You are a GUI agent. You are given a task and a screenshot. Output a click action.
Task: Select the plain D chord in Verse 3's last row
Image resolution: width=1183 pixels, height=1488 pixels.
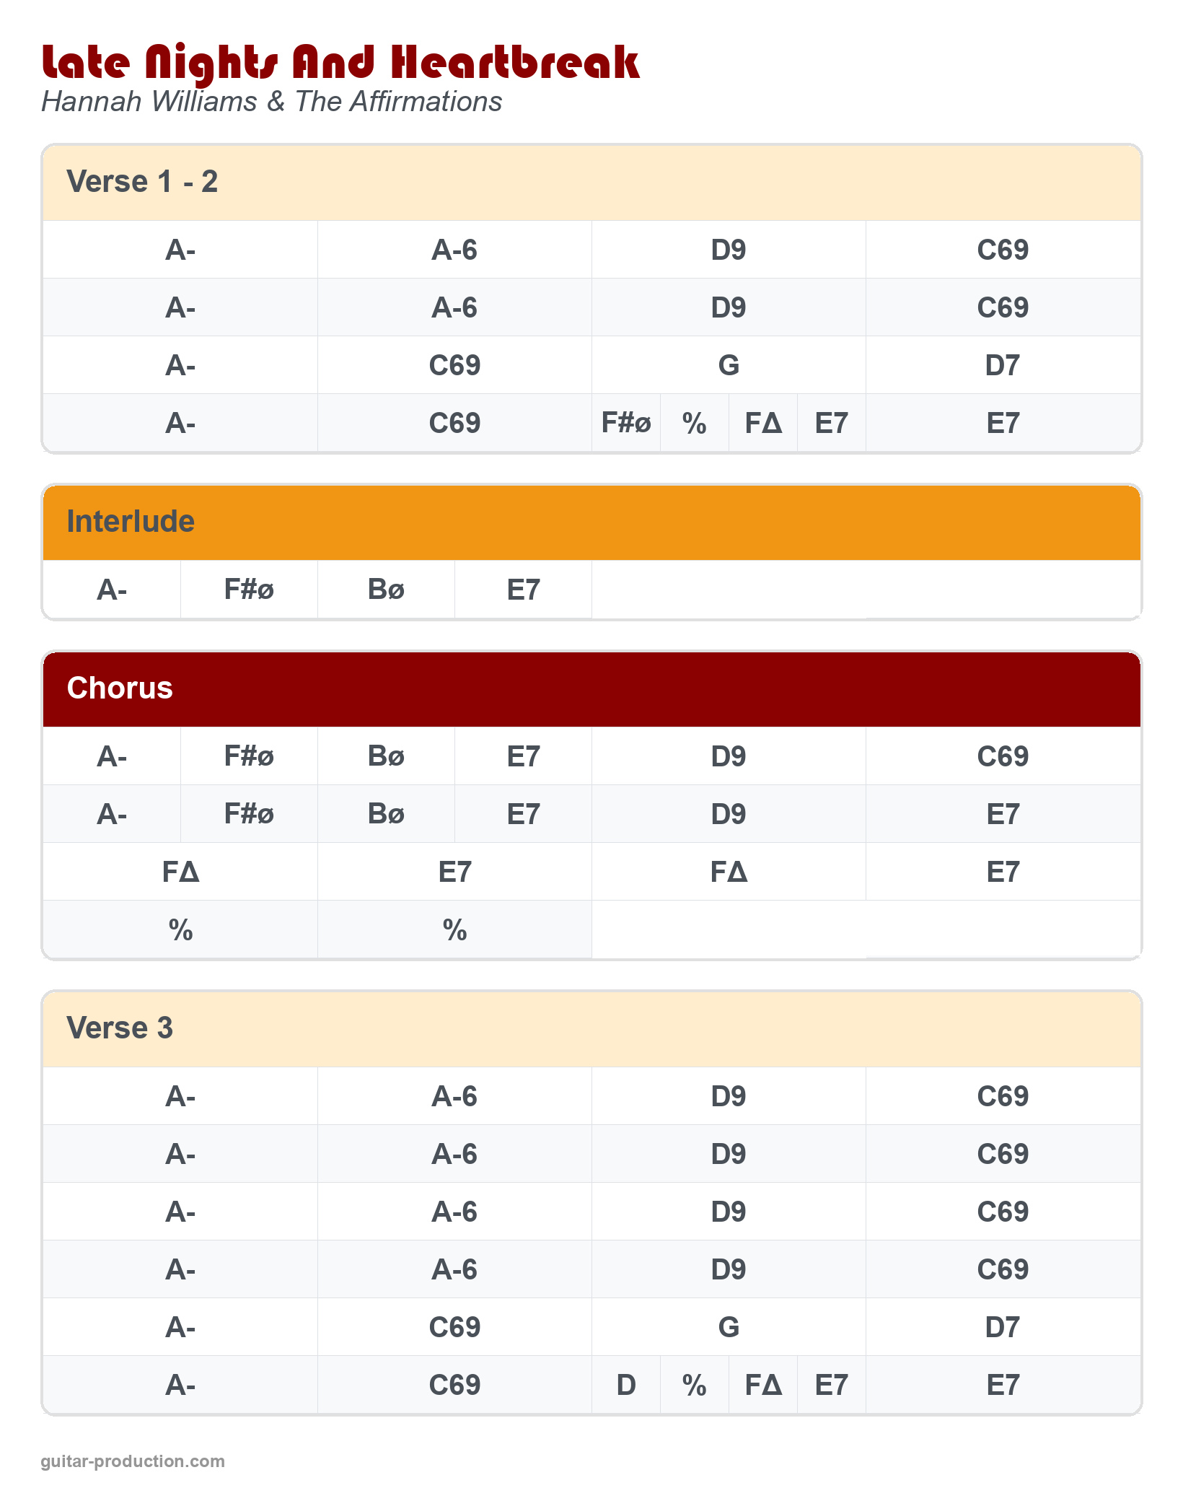click(x=626, y=1385)
